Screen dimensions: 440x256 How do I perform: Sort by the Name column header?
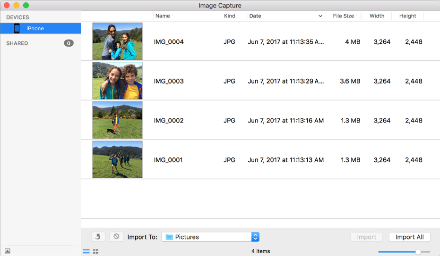(x=163, y=16)
